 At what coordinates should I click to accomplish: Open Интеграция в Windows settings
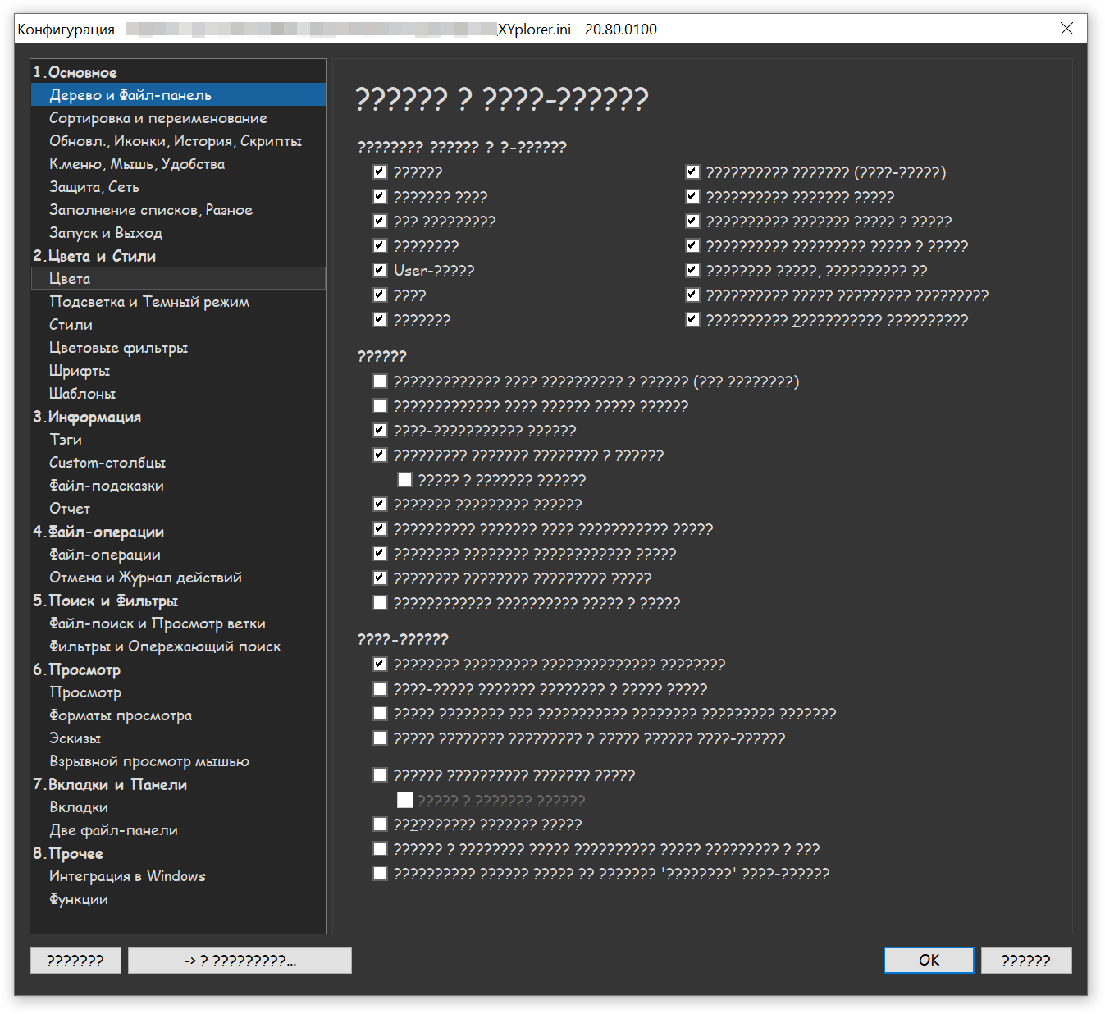[x=127, y=876]
